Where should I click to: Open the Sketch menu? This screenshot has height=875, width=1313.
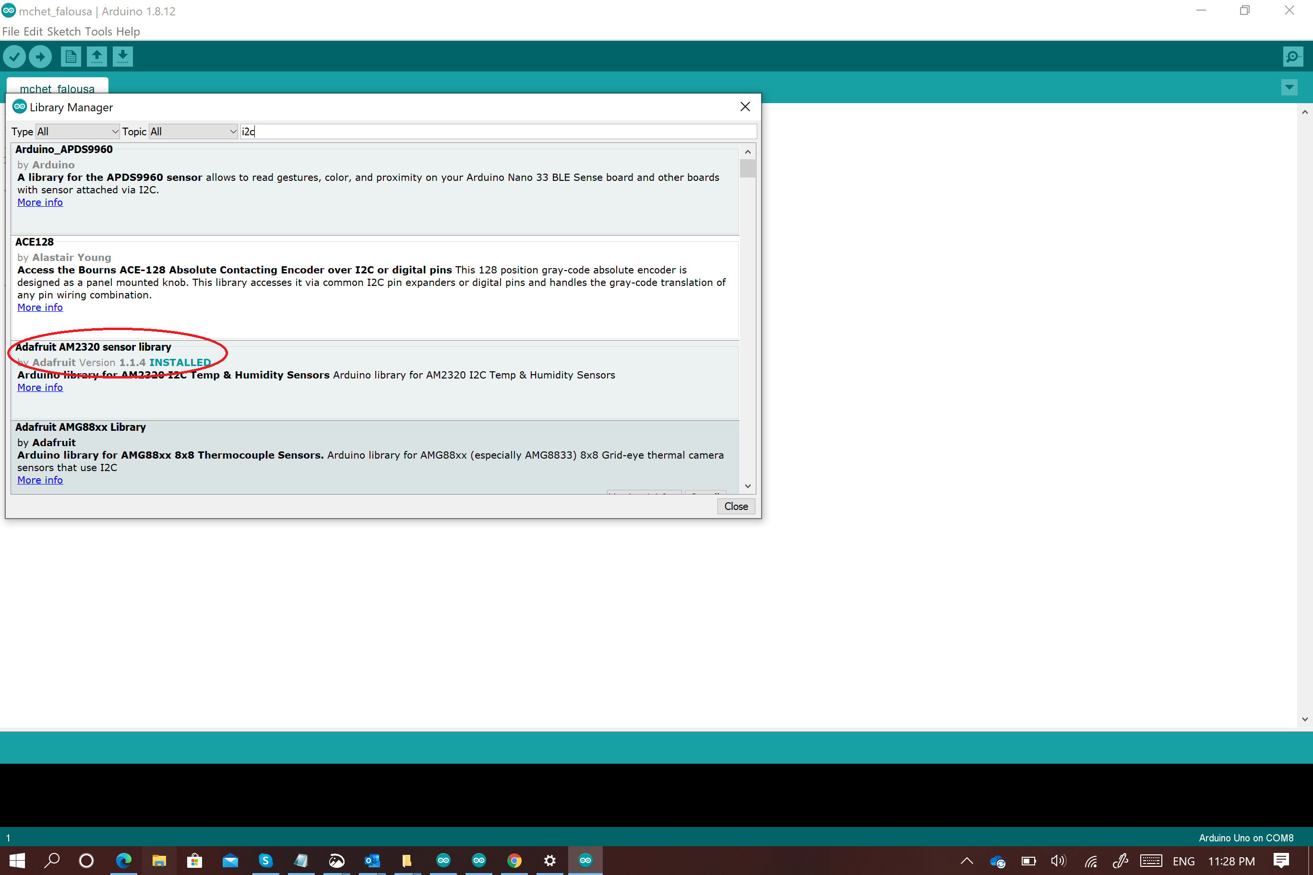tap(64, 32)
